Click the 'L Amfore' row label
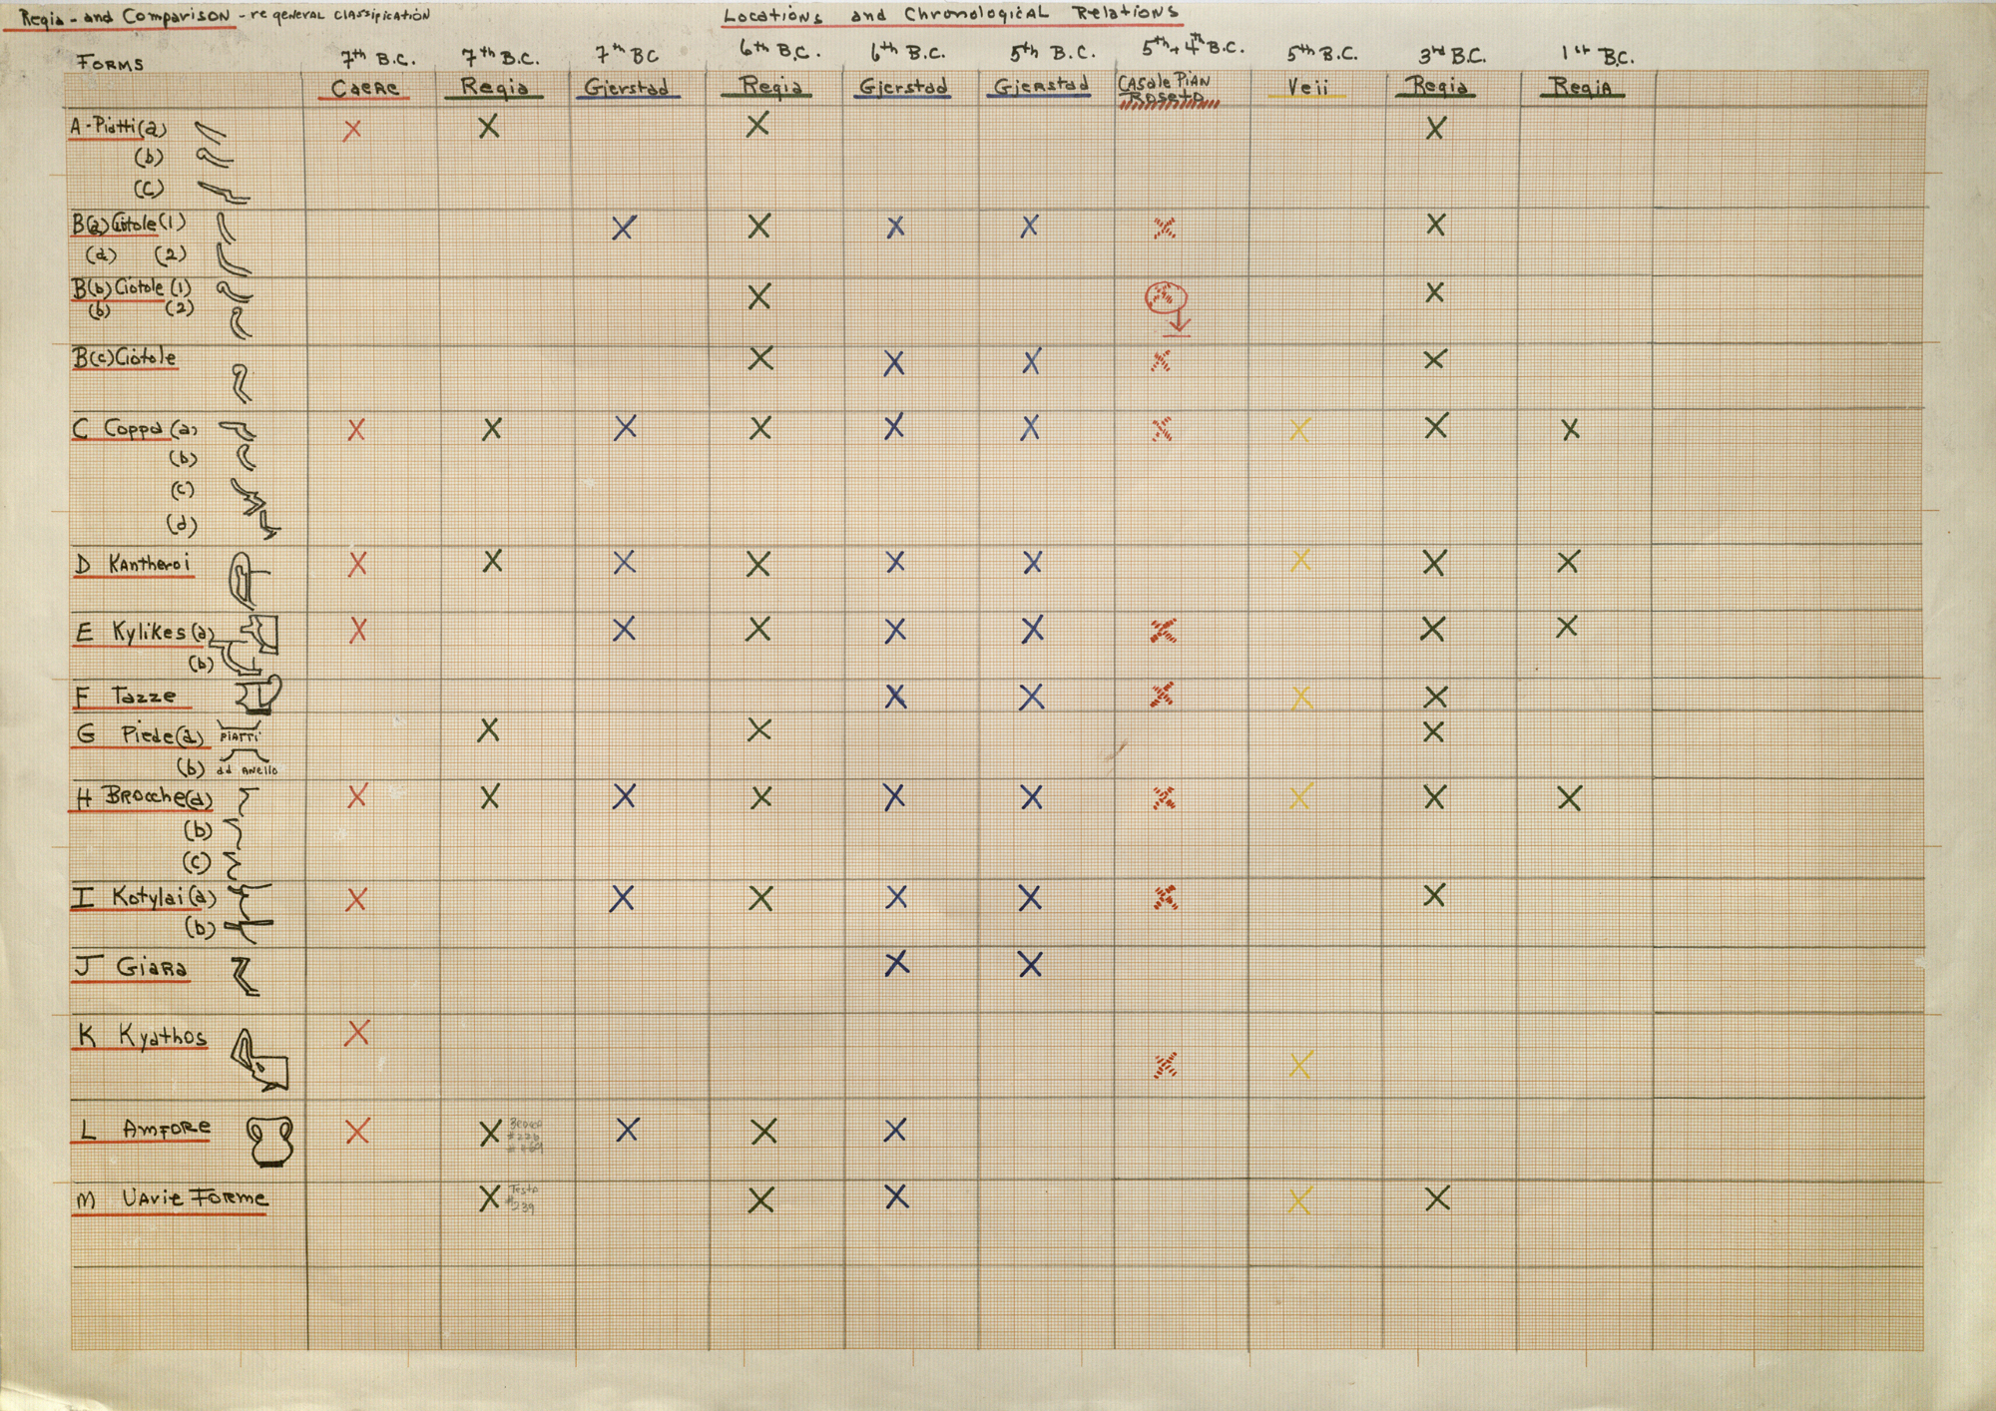 (146, 1130)
